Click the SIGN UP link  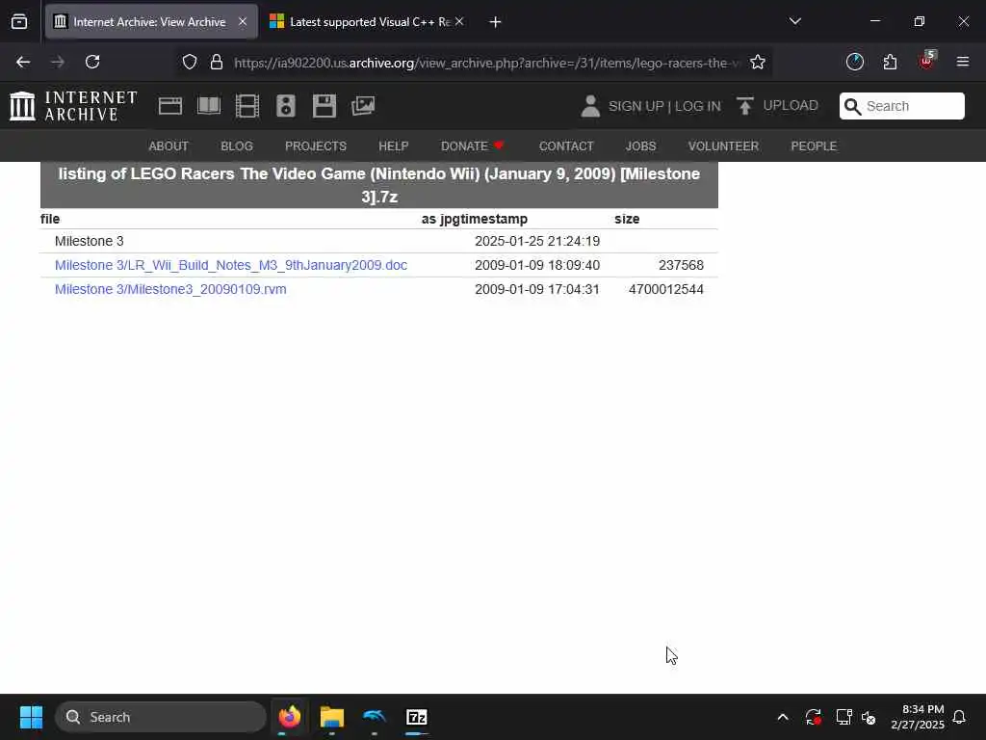(636, 106)
